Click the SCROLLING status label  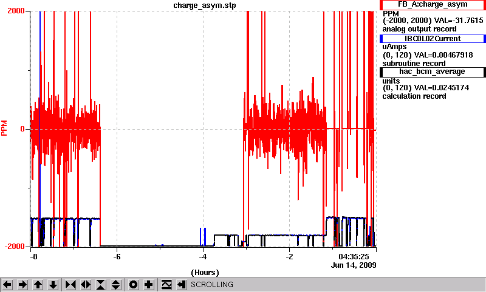[x=211, y=285]
